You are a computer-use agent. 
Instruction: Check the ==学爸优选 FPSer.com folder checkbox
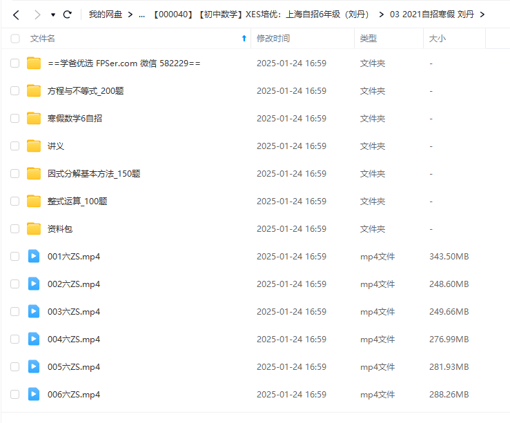[x=15, y=63]
